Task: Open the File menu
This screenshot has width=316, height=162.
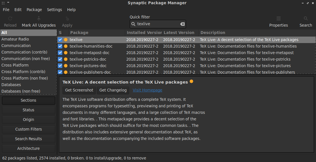Action: (x=6, y=10)
